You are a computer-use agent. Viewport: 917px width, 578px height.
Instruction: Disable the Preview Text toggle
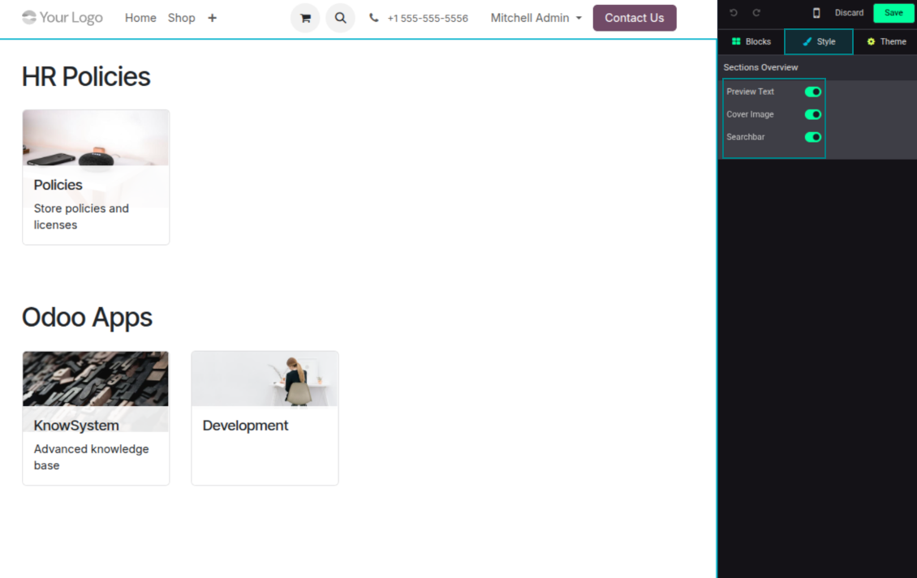(812, 92)
